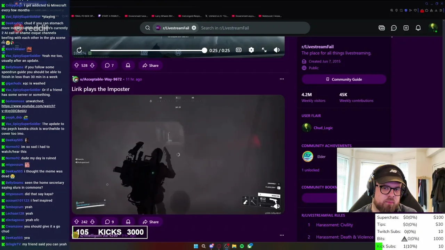Open the Xbox app from the taskbar
445x250 pixels.
pyautogui.click(x=250, y=246)
